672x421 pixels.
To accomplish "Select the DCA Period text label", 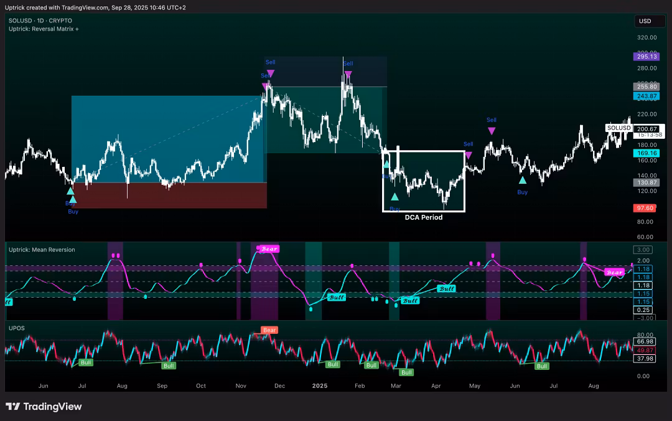I will point(423,217).
